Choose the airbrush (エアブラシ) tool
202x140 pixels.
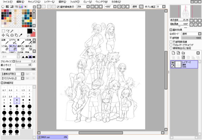coord(13,42)
